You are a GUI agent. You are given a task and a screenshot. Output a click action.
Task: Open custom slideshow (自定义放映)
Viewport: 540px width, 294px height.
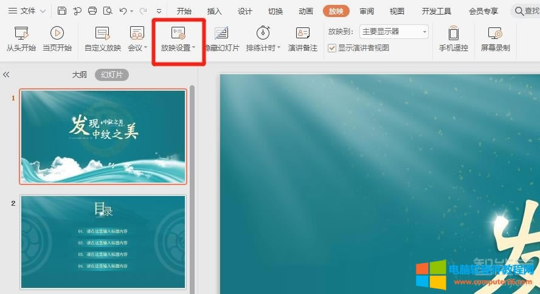click(x=103, y=40)
